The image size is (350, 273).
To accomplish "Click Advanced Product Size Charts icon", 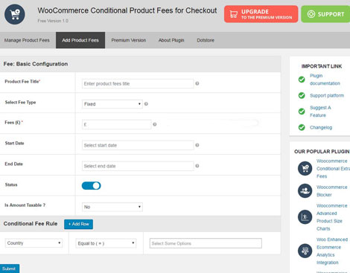I will (305, 217).
